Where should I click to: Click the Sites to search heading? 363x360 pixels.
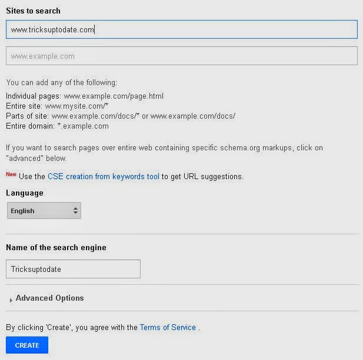33,11
